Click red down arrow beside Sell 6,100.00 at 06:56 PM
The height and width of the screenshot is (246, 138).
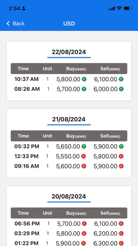(121, 224)
